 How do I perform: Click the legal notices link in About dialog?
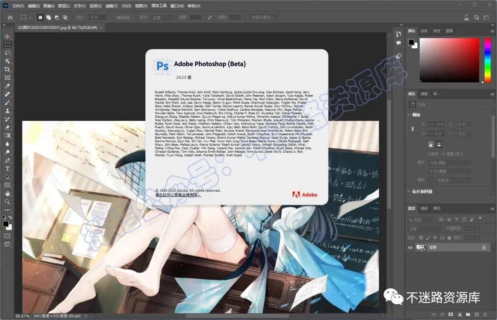point(178,195)
